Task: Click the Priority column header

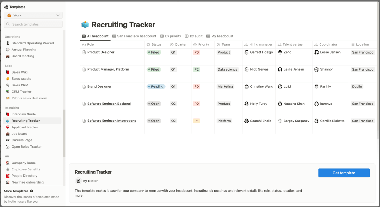Action: [203, 45]
